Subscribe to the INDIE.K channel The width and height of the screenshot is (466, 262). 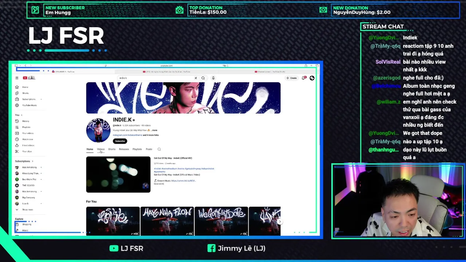pos(120,141)
